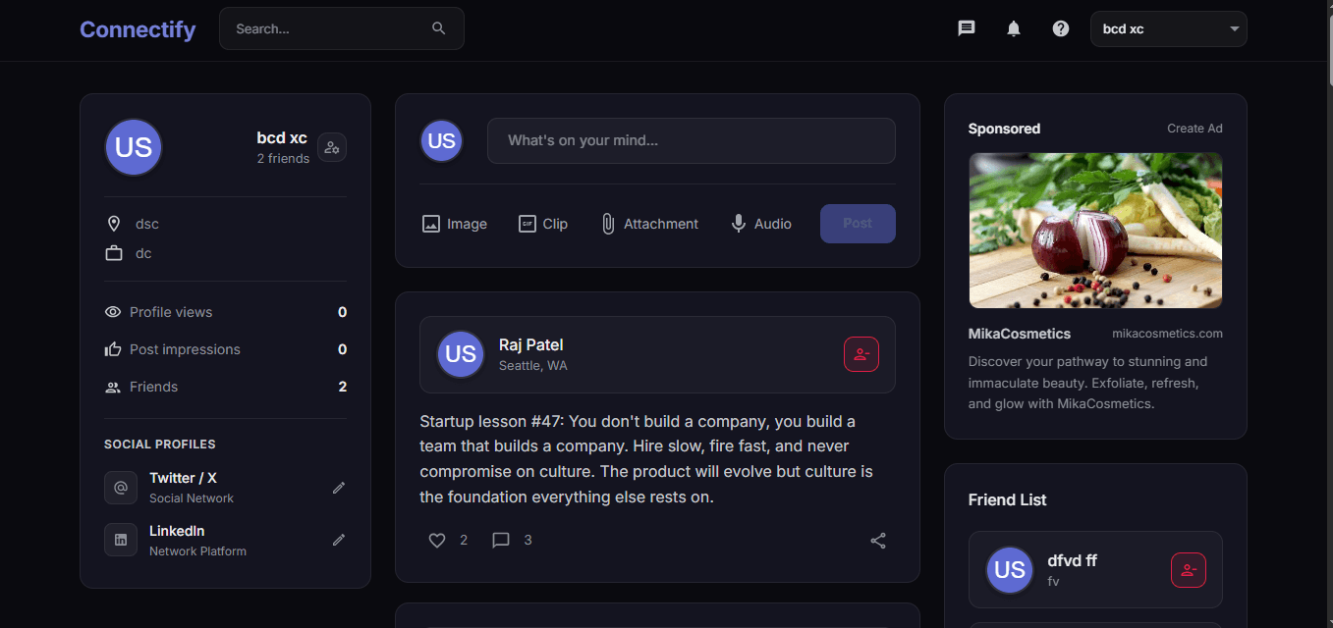Click the Twitter / X at-sign icon
This screenshot has width=1333, height=628.
tap(121, 488)
